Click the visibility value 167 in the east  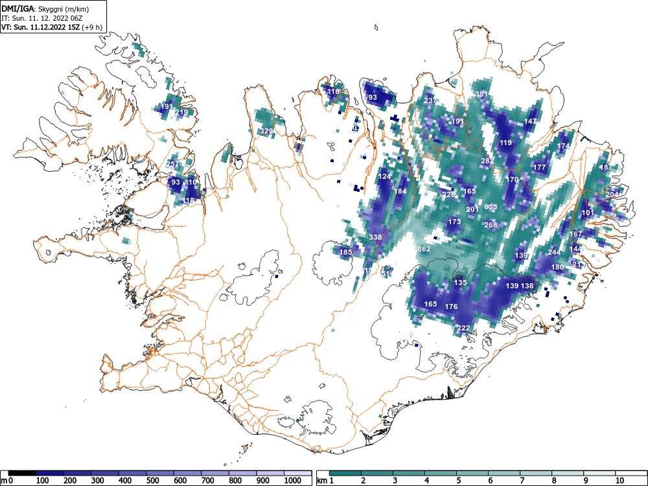(x=575, y=235)
